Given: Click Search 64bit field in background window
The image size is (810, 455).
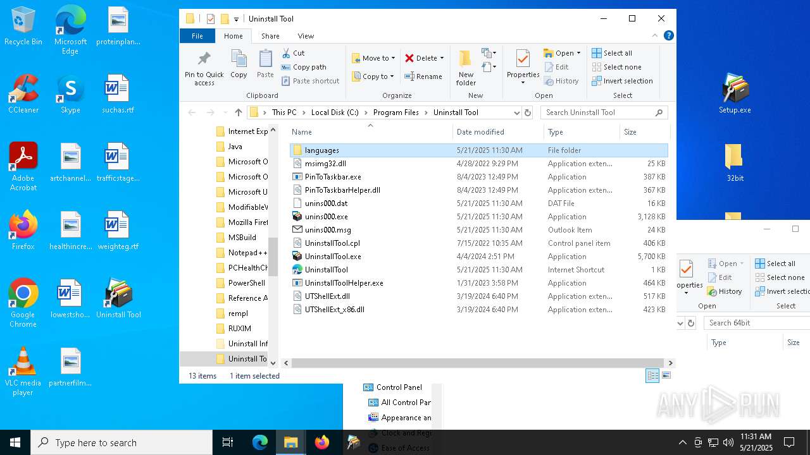Looking at the screenshot, I should (756, 323).
